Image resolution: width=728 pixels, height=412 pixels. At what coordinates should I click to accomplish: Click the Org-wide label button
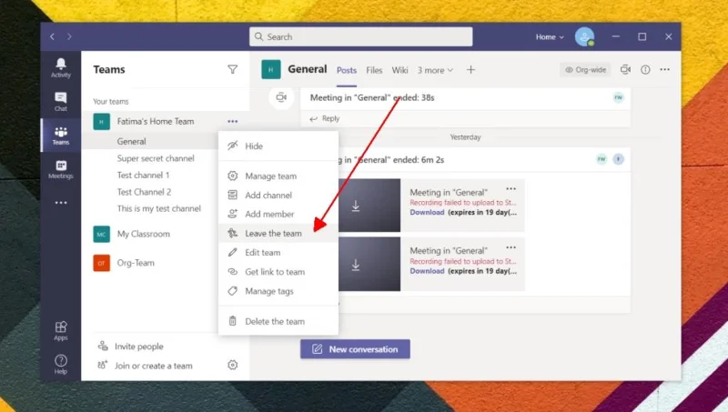point(586,70)
